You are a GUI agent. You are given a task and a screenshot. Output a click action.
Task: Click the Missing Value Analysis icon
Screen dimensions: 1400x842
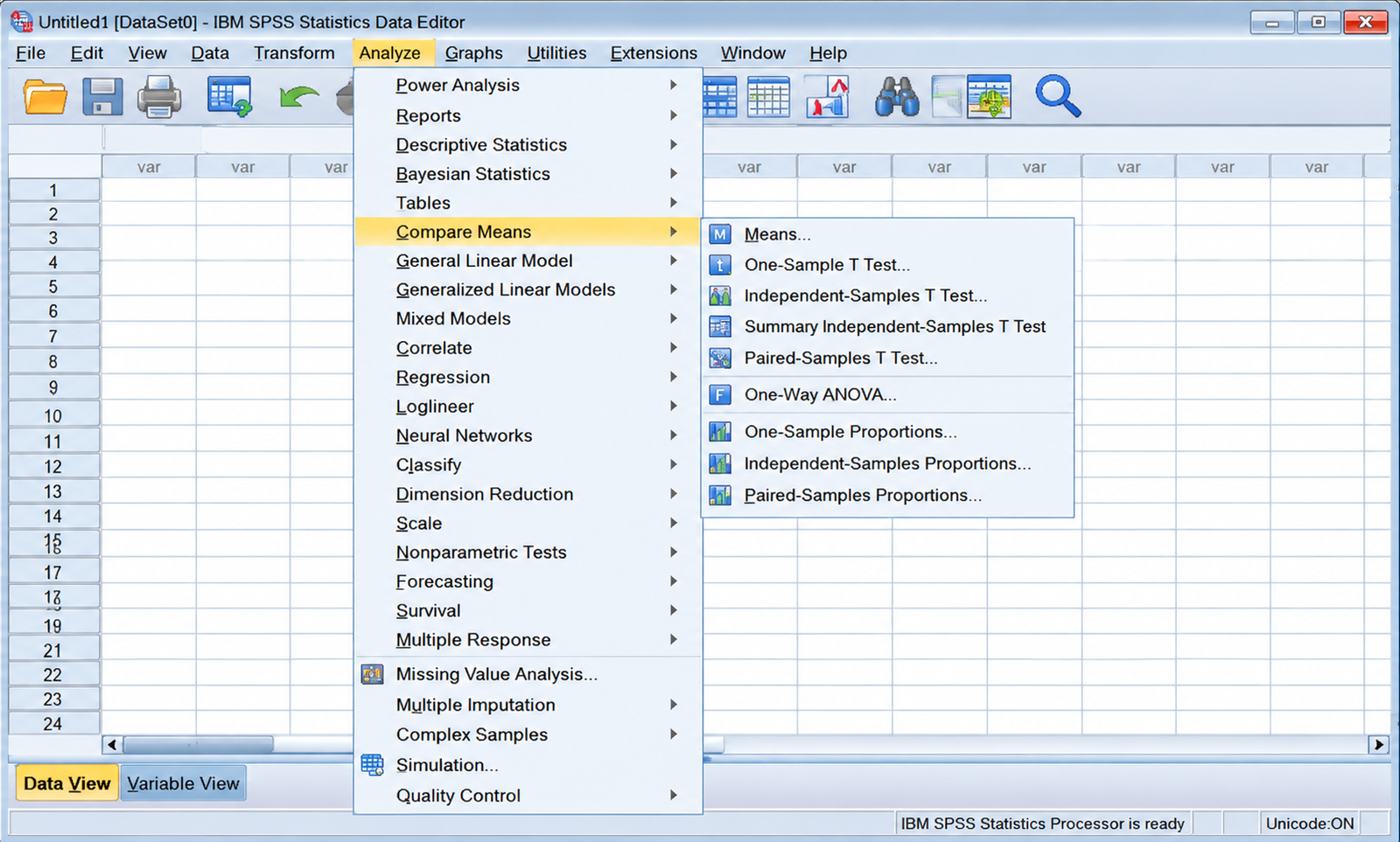click(x=373, y=674)
